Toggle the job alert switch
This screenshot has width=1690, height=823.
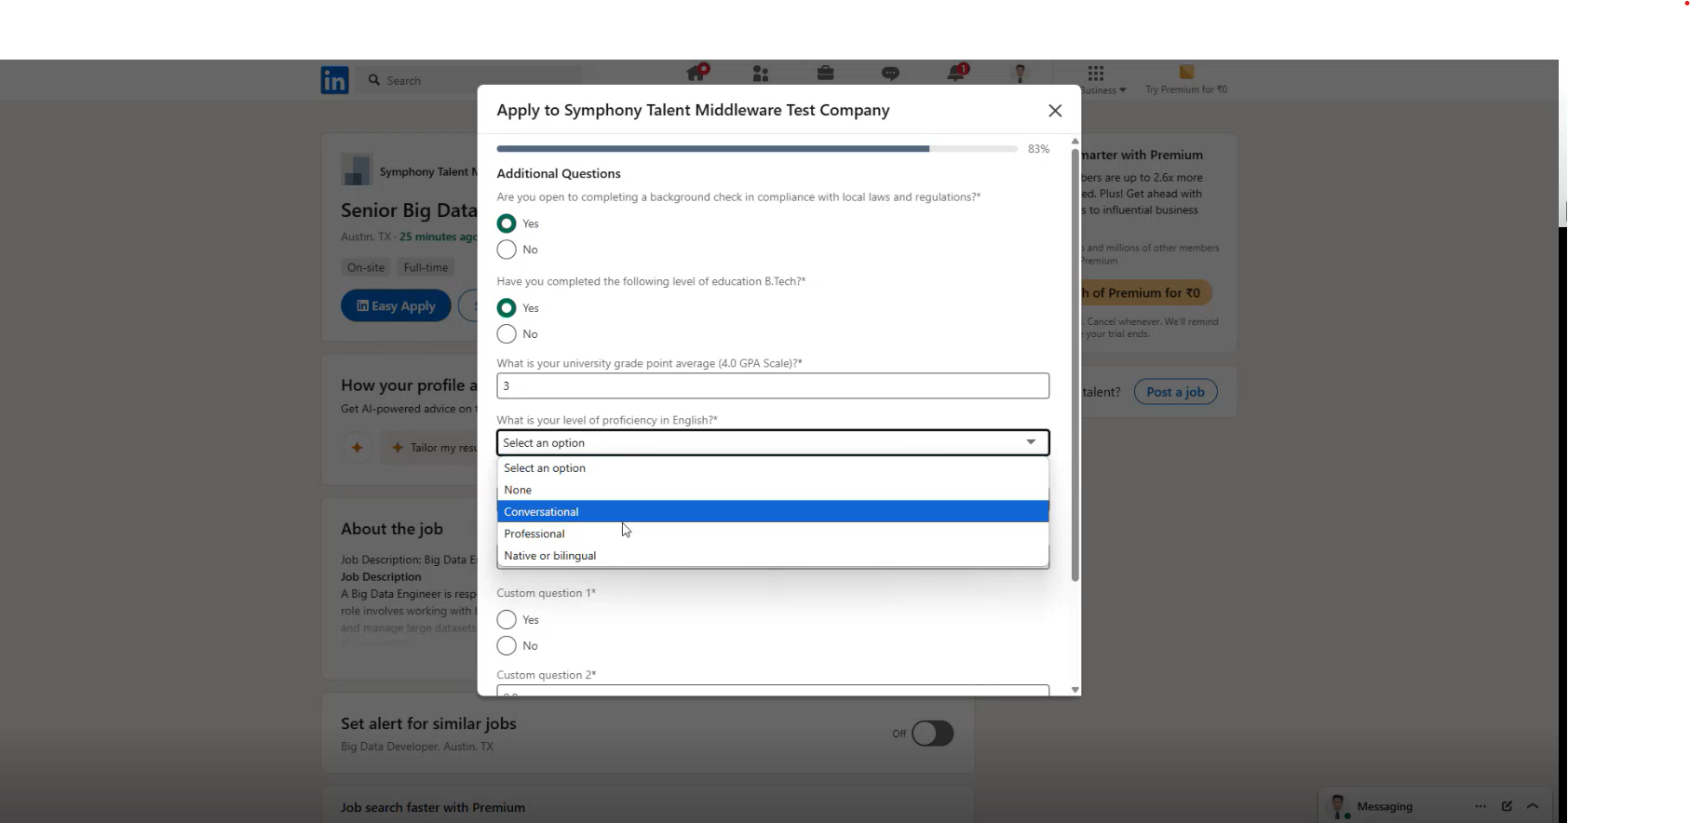click(x=932, y=734)
